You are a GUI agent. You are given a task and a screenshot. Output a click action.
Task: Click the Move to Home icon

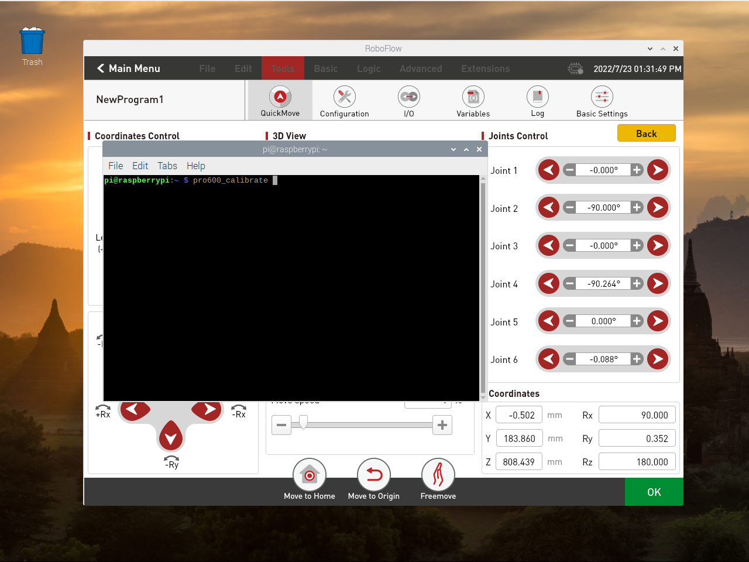pyautogui.click(x=309, y=475)
